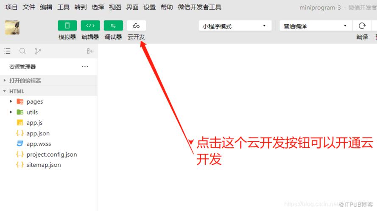Viewport: 377px width, 211px height.
Task: Open the 转到 menu
Action: coord(81,7)
